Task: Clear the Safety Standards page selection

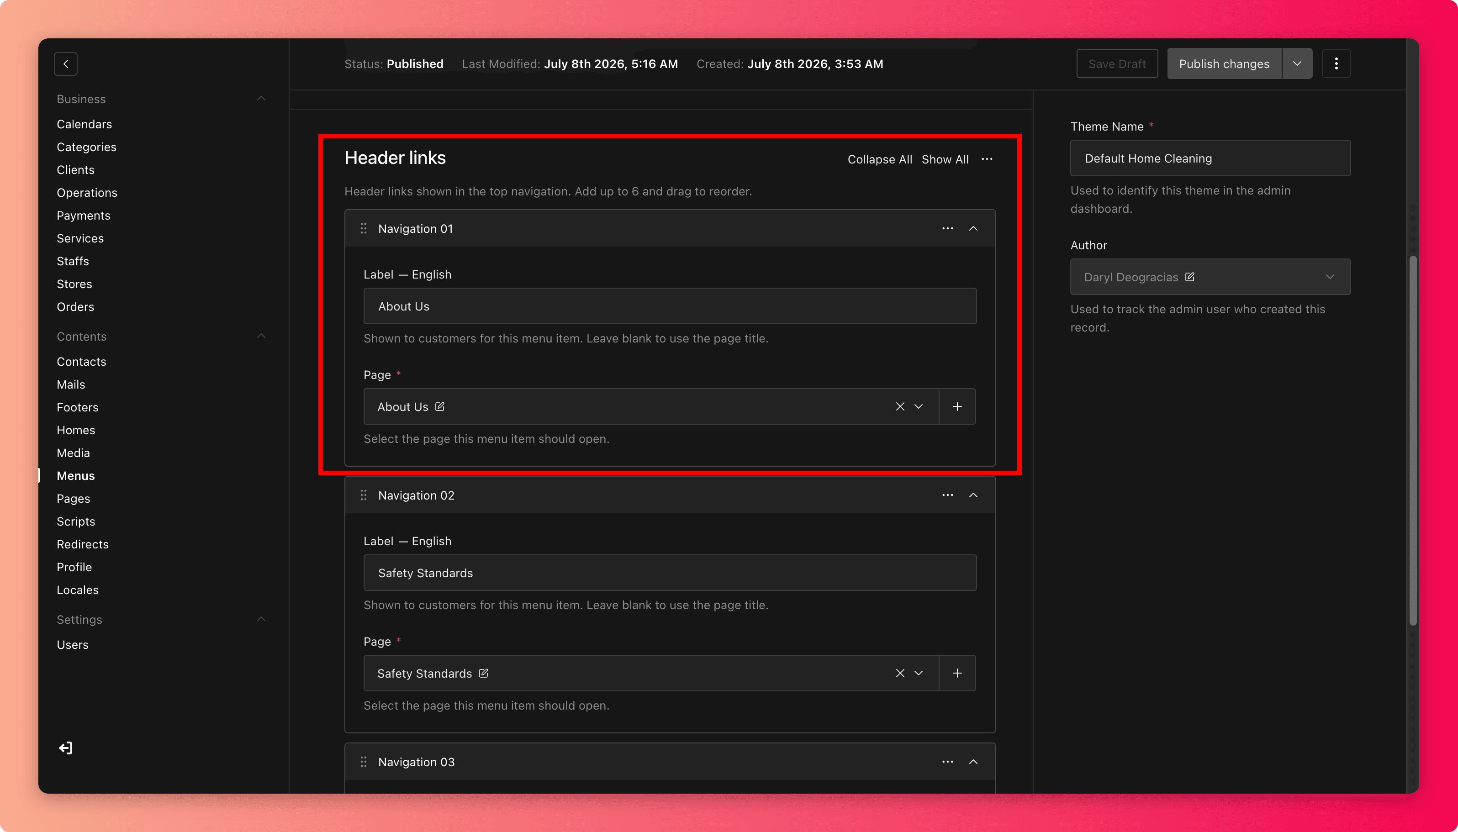Action: click(x=900, y=673)
